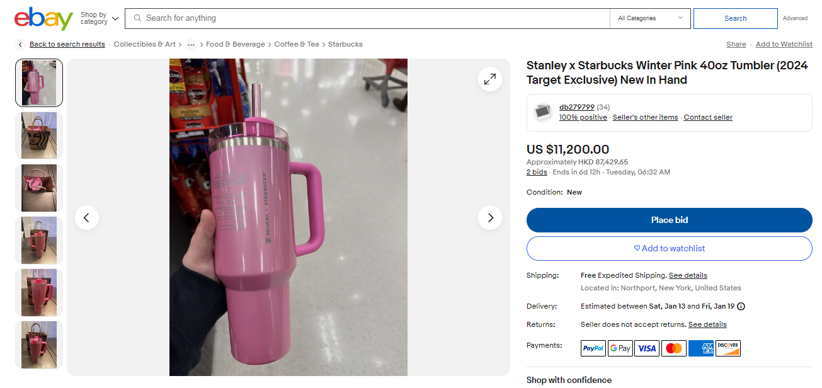Screen dimensions: 822x388
Task: Expand the hidden breadcrumb ellipsis
Action: [x=191, y=45]
